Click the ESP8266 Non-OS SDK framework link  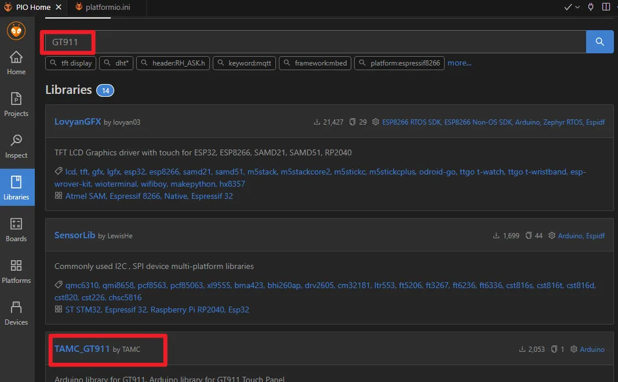pos(478,122)
